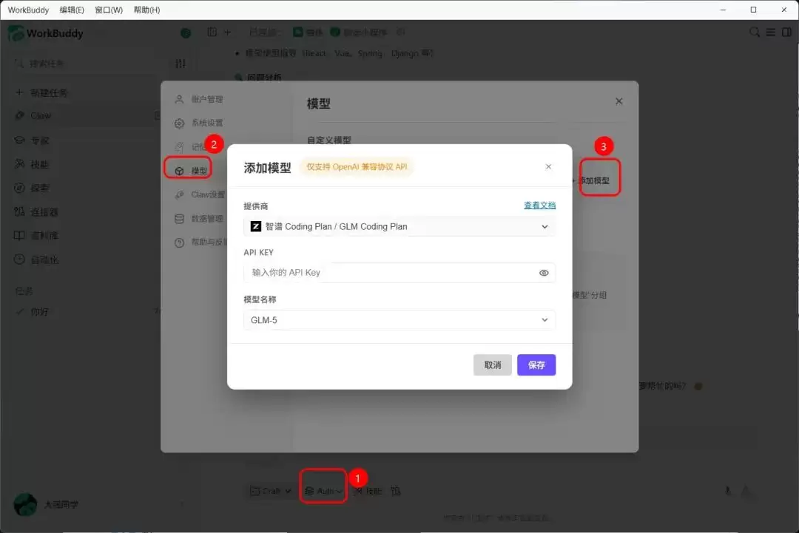Viewport: 799px width, 533px height.
Task: Click the chevron arrow of the provider dropdown
Action: (x=545, y=226)
